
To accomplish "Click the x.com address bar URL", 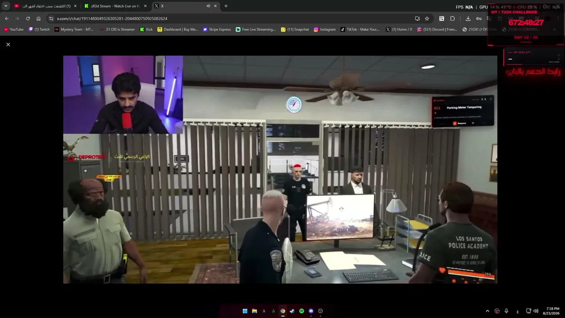I will coord(112,19).
